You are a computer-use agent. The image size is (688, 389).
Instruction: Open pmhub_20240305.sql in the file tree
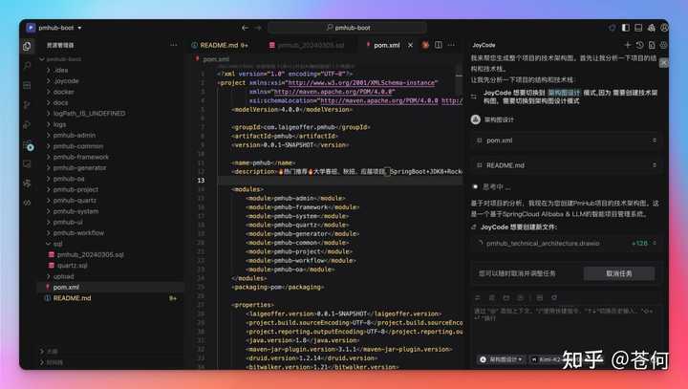pos(91,254)
